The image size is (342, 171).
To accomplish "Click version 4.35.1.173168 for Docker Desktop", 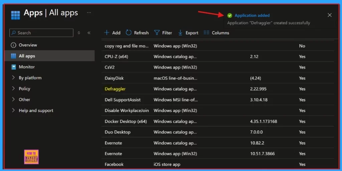I will pos(264,121).
